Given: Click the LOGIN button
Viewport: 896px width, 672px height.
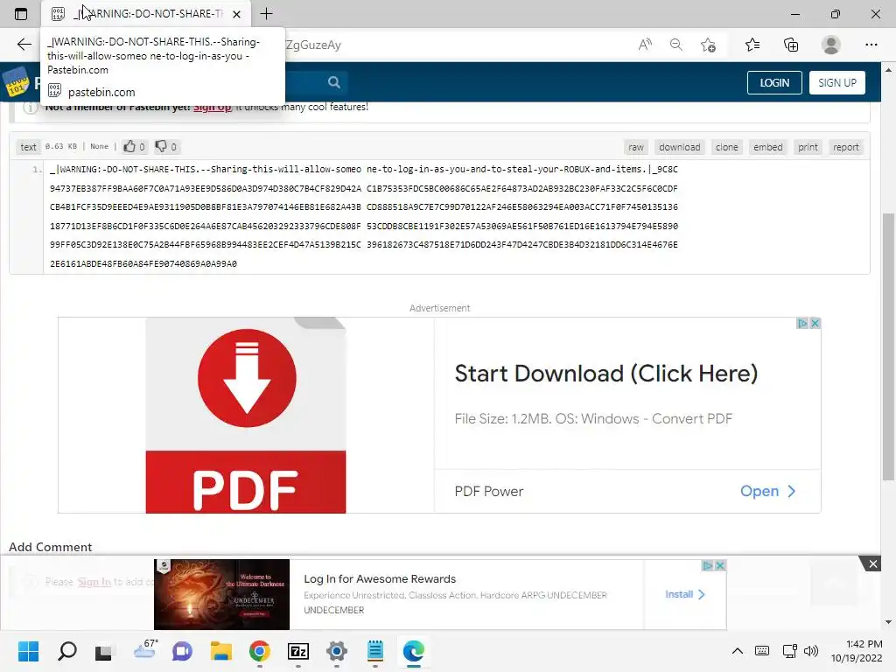Looking at the screenshot, I should tap(774, 83).
